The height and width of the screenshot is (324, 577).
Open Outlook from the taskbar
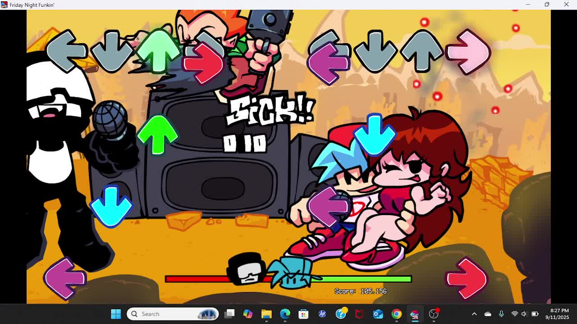(x=378, y=314)
